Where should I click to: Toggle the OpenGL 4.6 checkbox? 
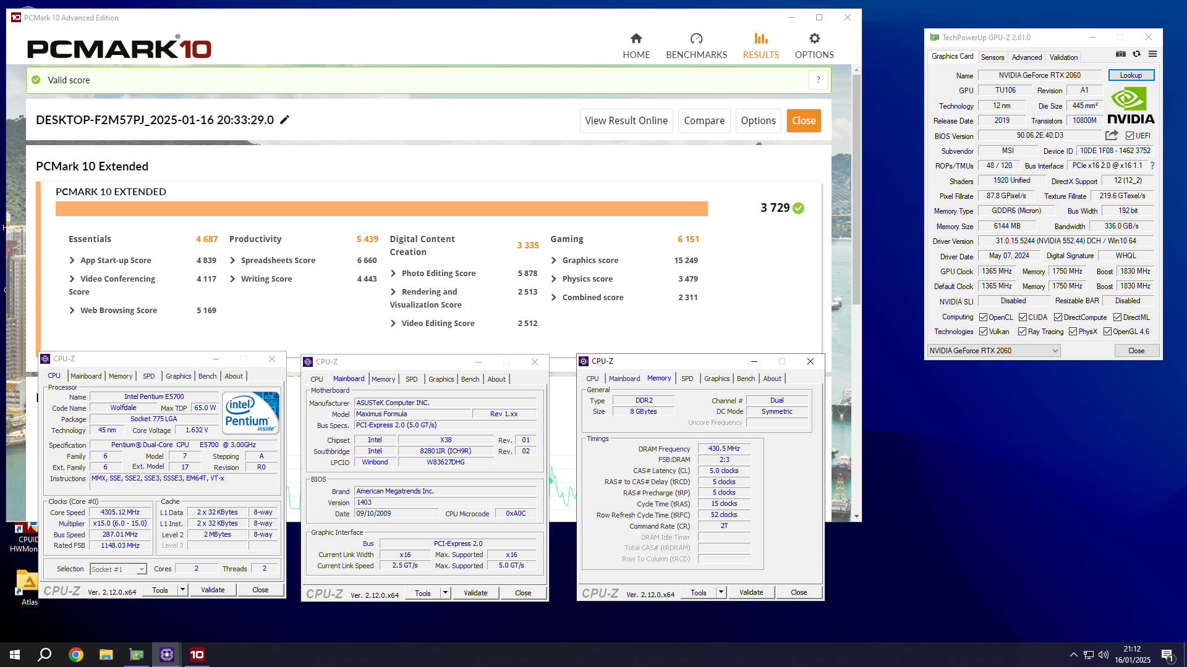(x=1107, y=332)
